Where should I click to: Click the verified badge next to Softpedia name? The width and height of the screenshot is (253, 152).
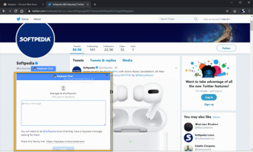(36, 63)
